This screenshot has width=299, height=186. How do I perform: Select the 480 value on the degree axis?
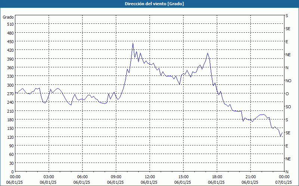pyautogui.click(x=10, y=33)
